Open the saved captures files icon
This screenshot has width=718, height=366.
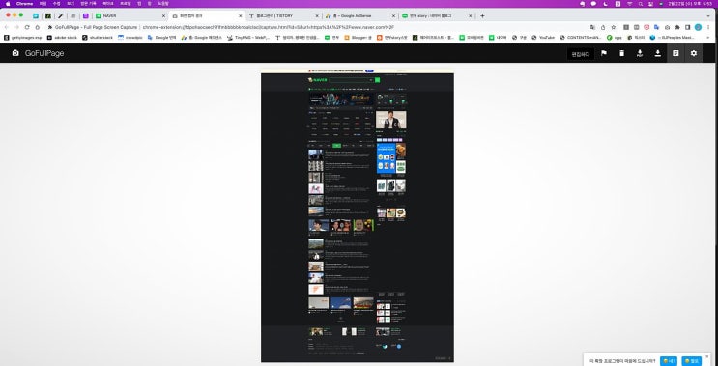(x=675, y=53)
